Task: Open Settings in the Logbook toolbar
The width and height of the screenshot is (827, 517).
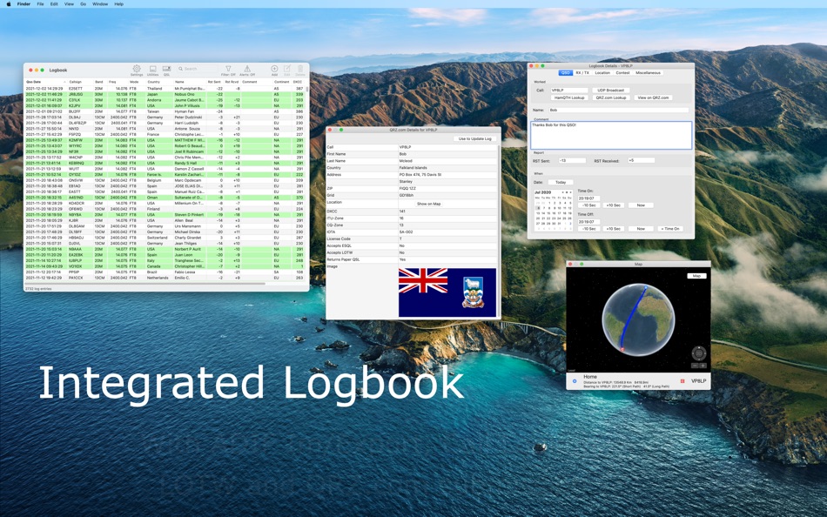Action: tap(137, 69)
